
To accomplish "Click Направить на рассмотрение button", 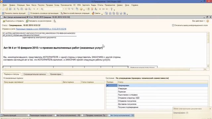I will (39, 21).
